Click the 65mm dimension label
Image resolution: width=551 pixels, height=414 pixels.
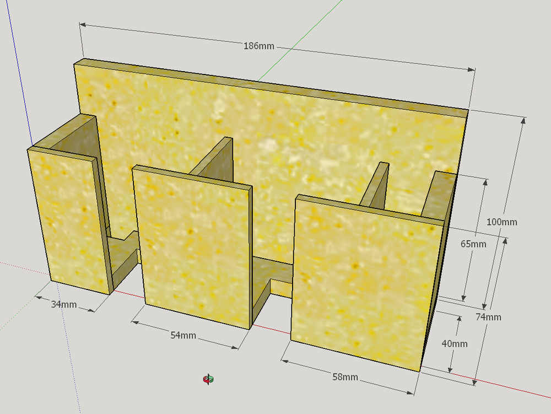[473, 244]
